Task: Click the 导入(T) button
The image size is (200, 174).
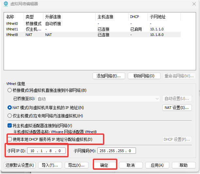Action: click(50, 165)
